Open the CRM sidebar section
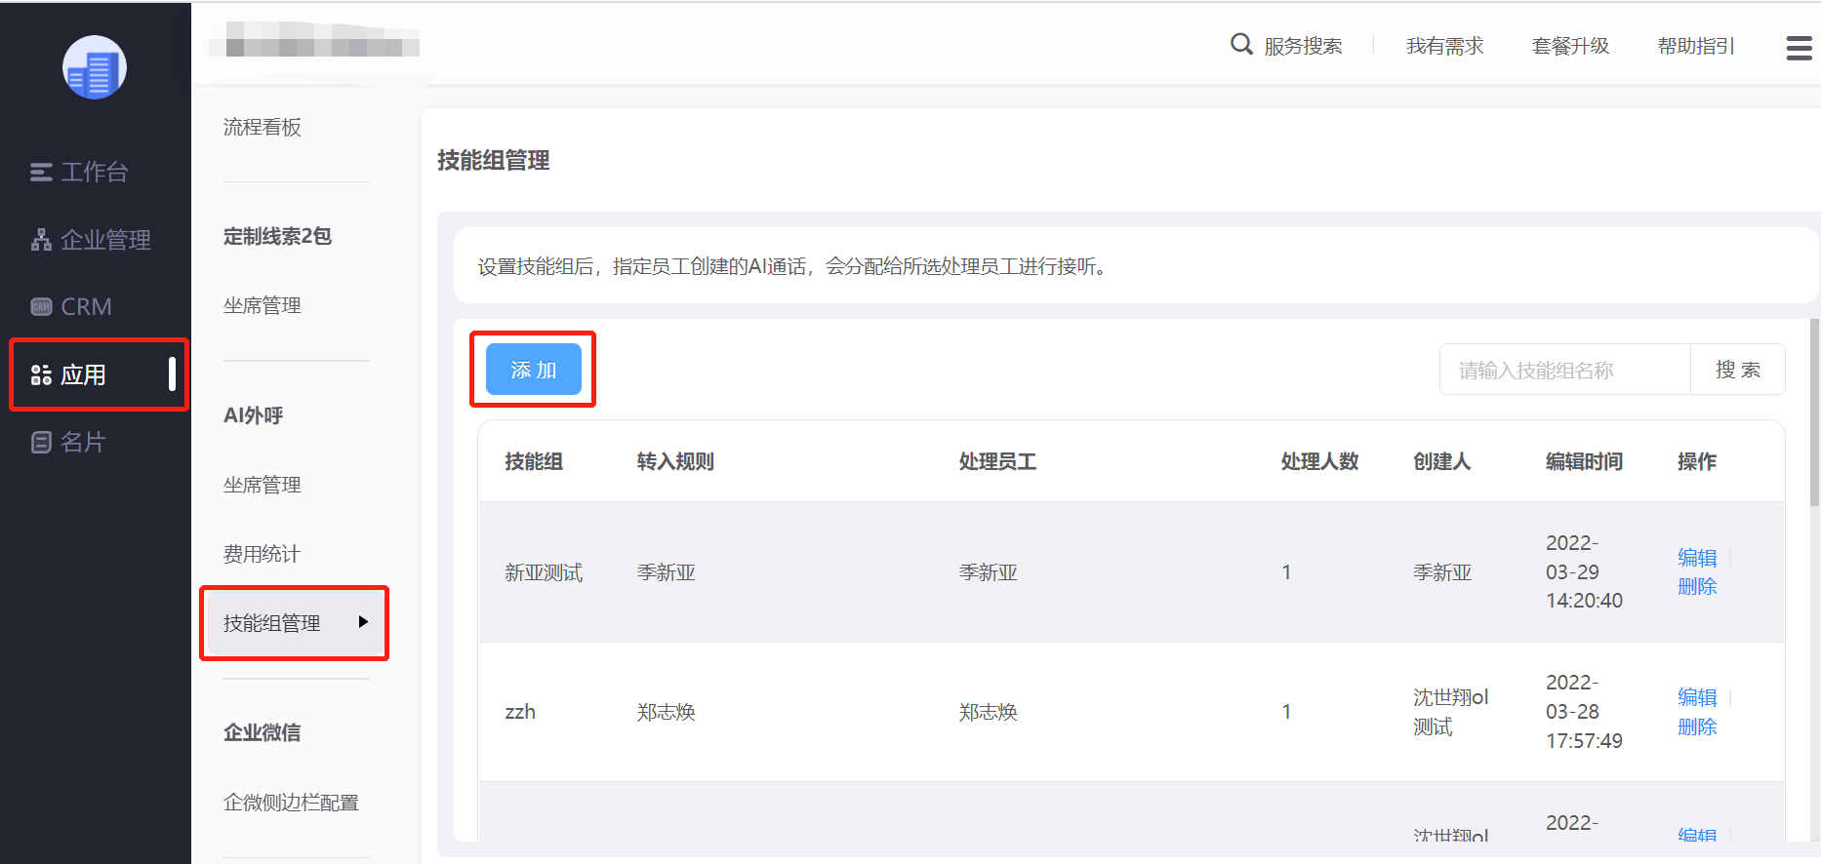The height and width of the screenshot is (864, 1821). point(71,306)
